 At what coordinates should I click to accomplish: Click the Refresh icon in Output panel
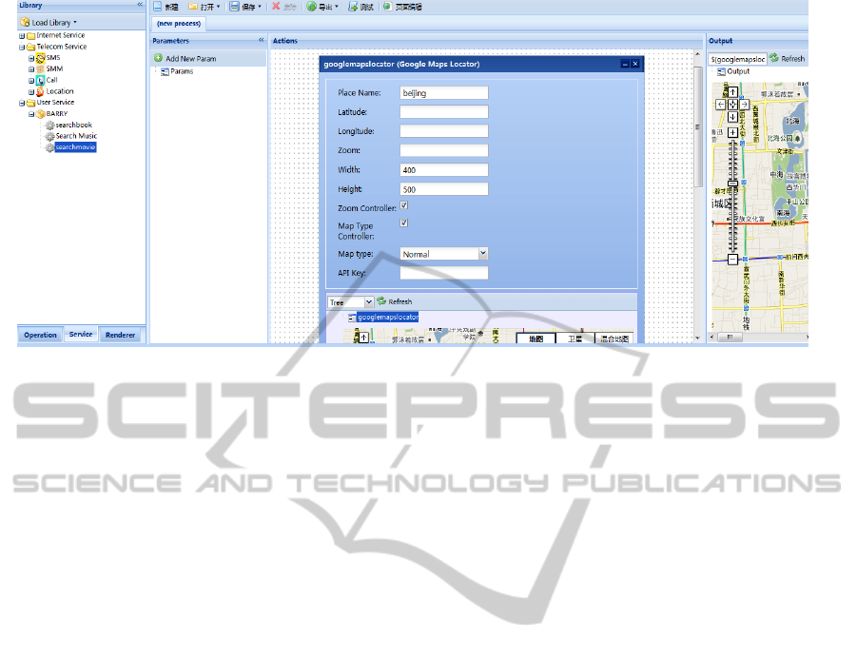774,59
